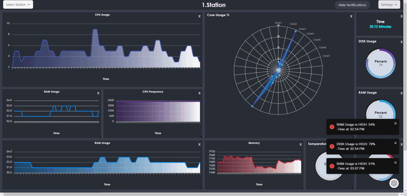This screenshot has height=196, width=407.
Task: Close the Memory chart panel
Action: [301, 144]
